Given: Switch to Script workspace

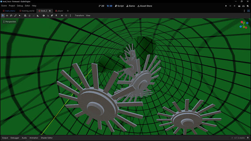Looking at the screenshot, I should (119, 6).
